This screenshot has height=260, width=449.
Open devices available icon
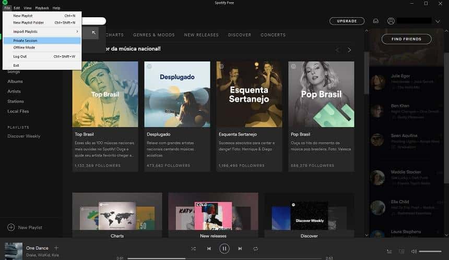tap(401, 252)
